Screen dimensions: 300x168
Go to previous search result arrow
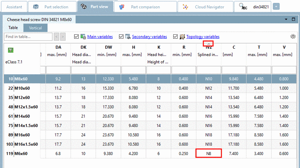[x=56, y=37]
